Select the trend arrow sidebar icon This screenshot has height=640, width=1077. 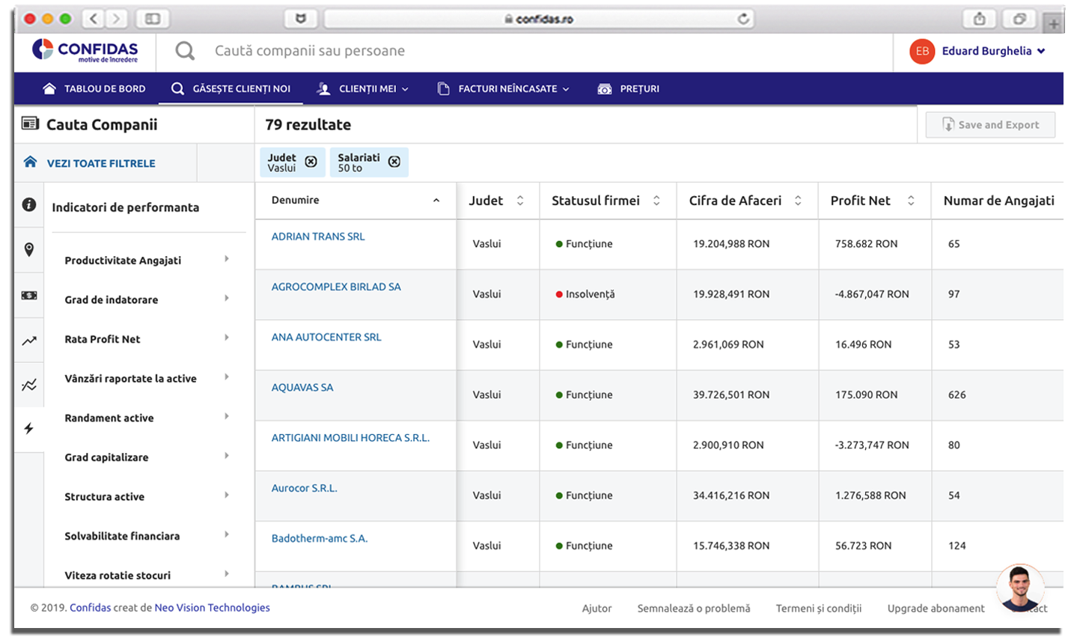(x=29, y=341)
